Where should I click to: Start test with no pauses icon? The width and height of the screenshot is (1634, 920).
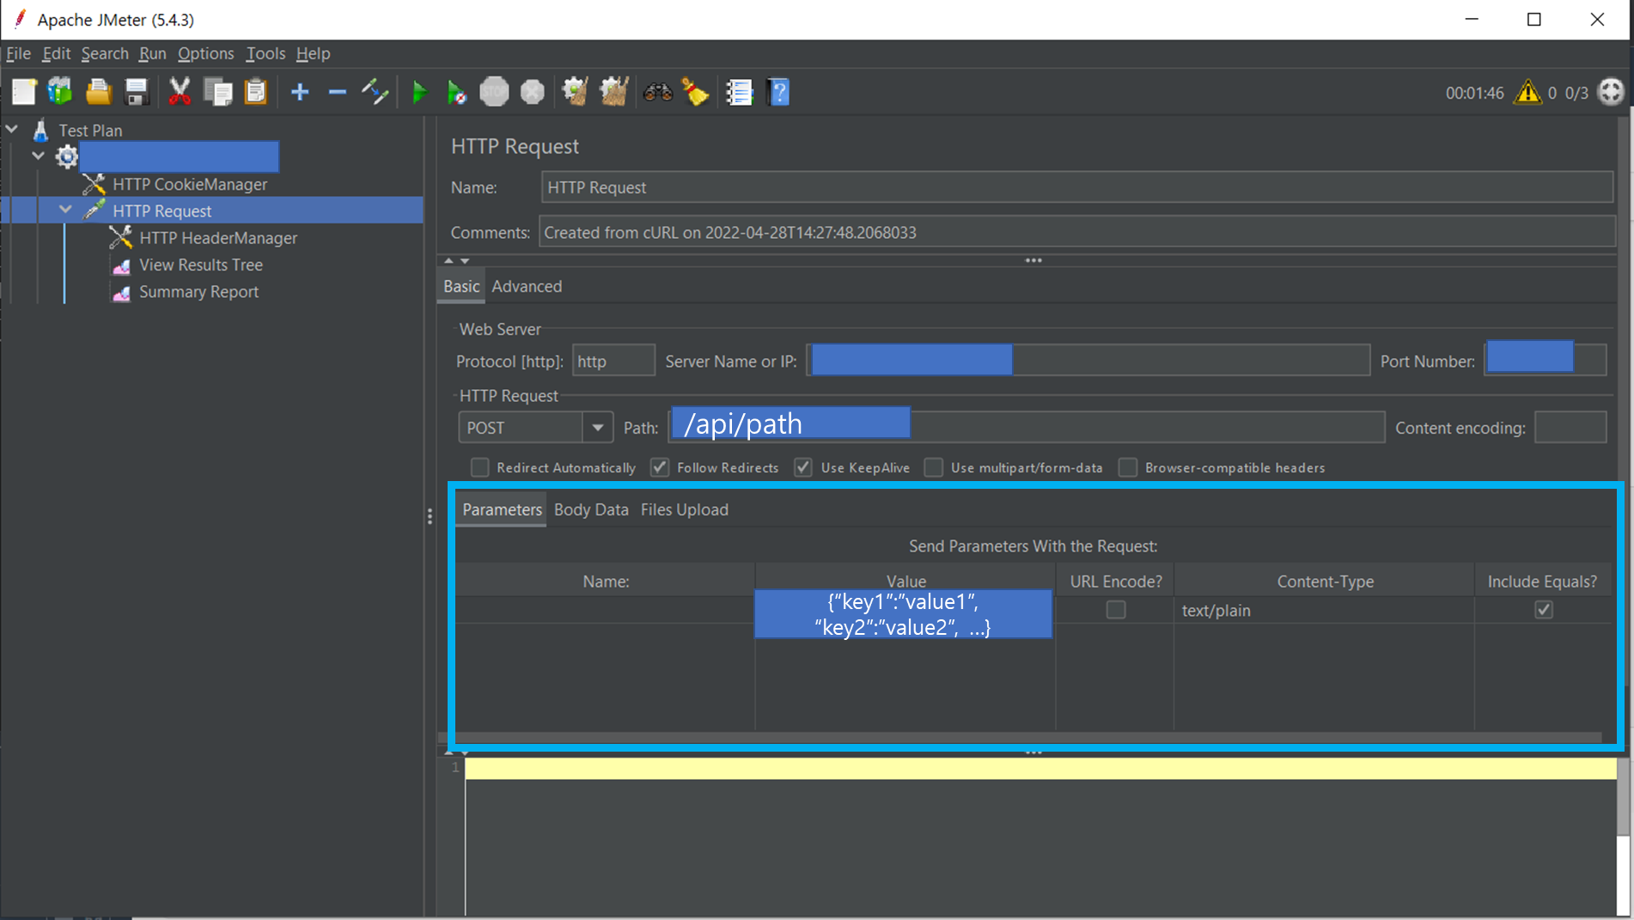pyautogui.click(x=457, y=92)
